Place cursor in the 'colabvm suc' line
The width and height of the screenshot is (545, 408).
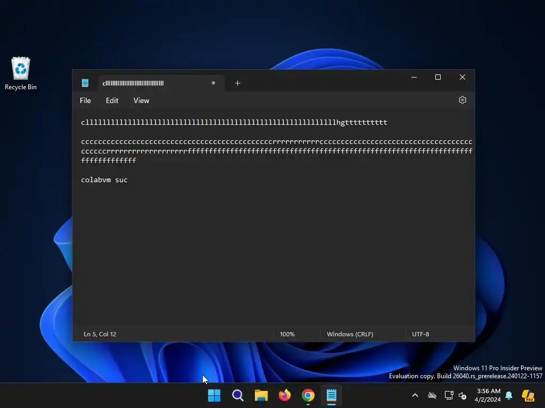[104, 180]
